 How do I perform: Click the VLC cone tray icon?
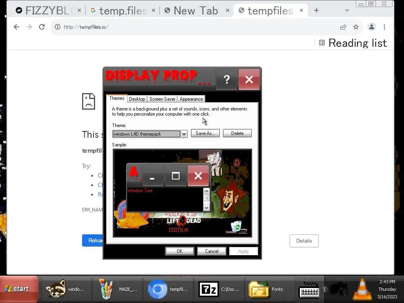pos(362,289)
